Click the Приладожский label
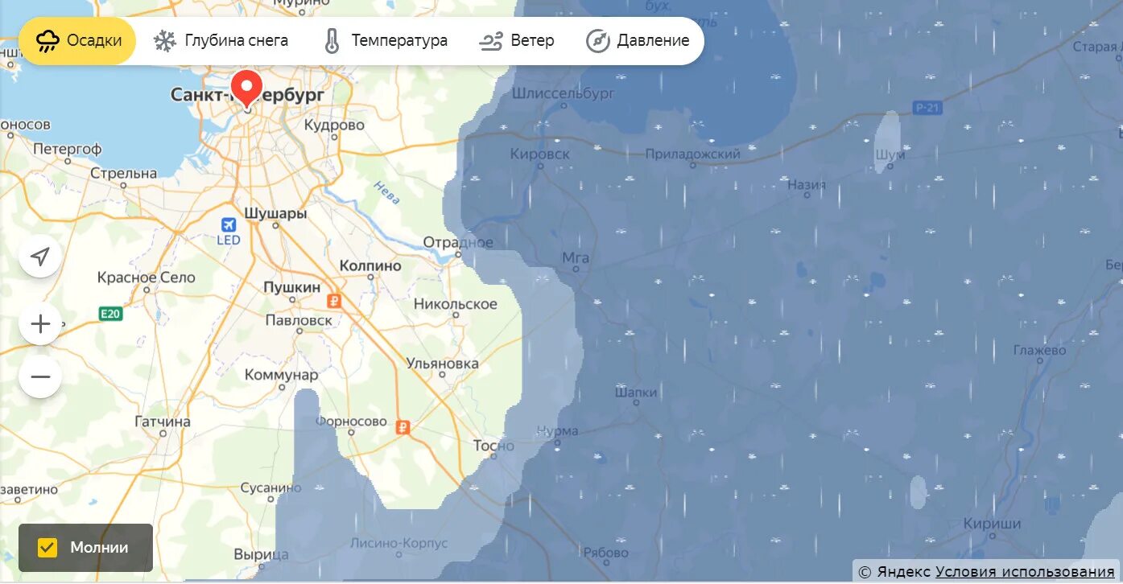1123x584 pixels. (692, 154)
